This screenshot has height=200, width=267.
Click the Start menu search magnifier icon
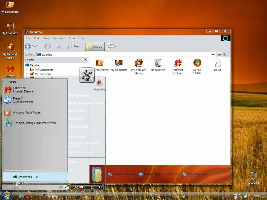pos(60,187)
